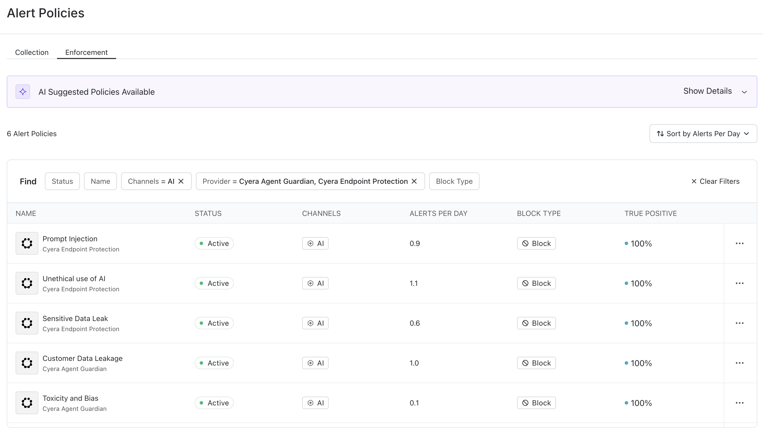
Task: Open Prompt Injection policy provider icon
Action: coord(27,243)
